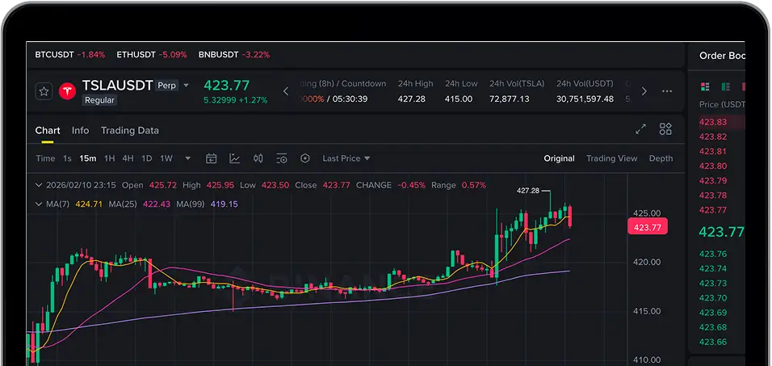This screenshot has height=366, width=772.
Task: Open the chart time-jump calendar icon
Action: click(212, 158)
